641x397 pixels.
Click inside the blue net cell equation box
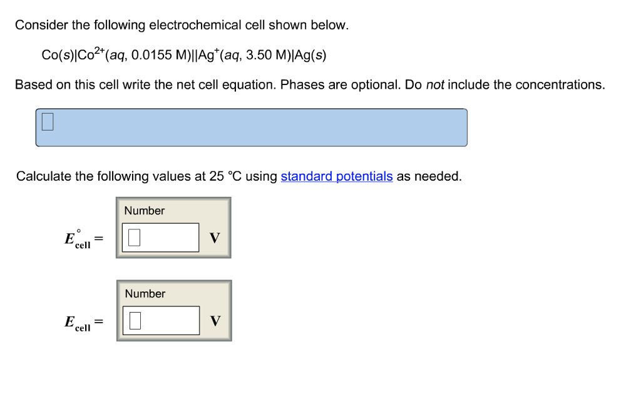pyautogui.click(x=250, y=128)
